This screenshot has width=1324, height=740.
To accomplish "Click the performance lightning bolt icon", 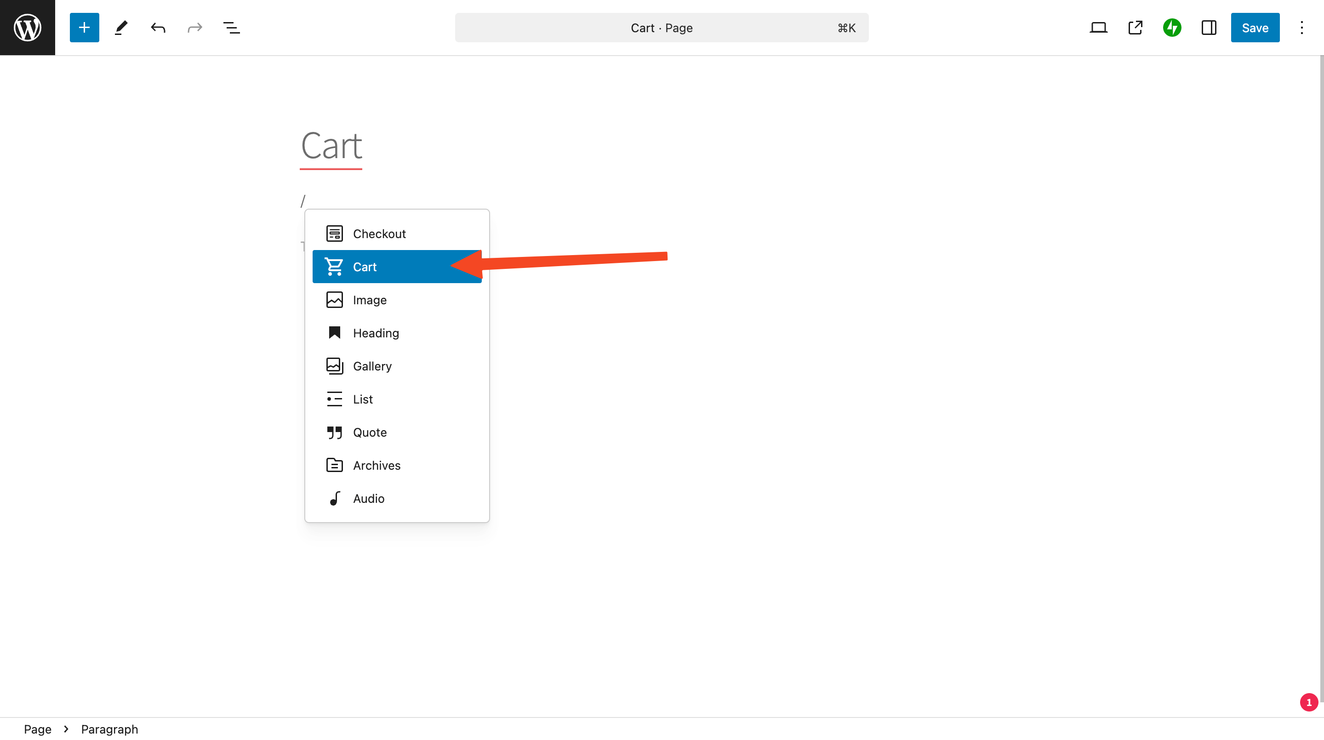I will 1172,27.
